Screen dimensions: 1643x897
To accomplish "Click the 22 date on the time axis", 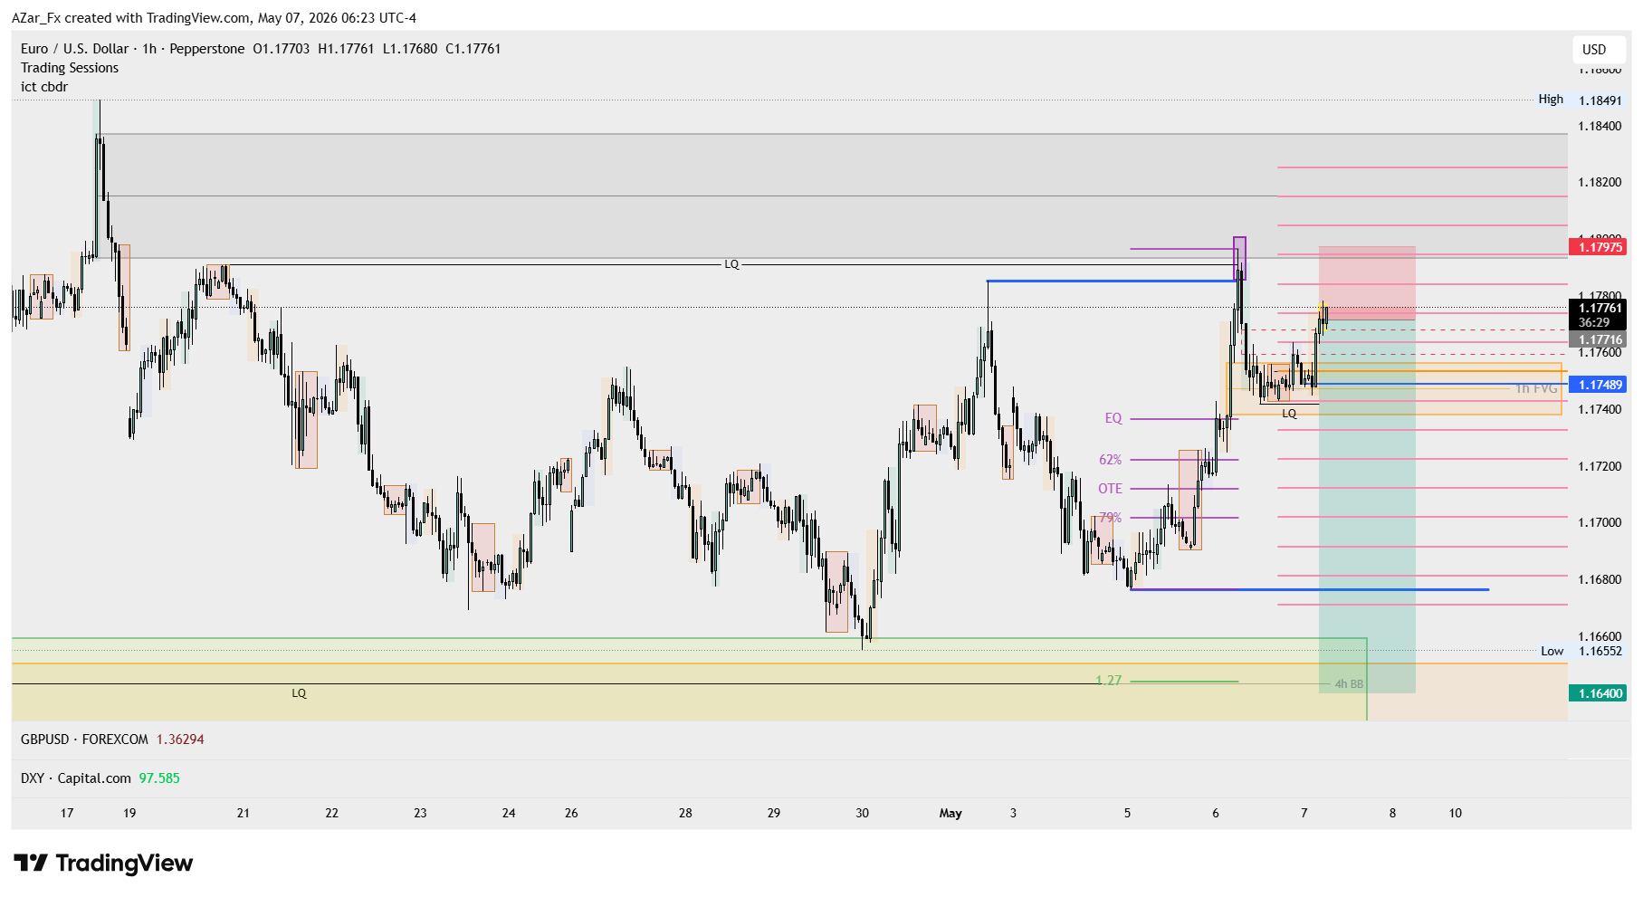I will point(332,813).
